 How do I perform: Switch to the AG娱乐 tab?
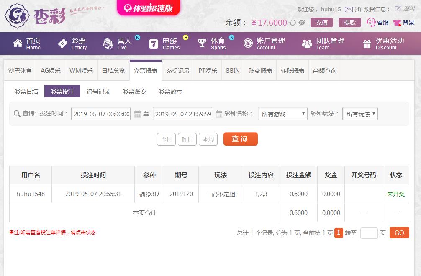coord(51,71)
